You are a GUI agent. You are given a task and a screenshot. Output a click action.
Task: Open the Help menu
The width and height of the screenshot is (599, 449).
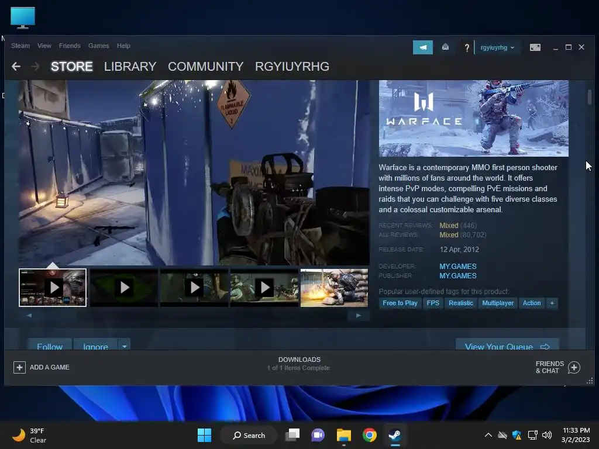pos(123,46)
